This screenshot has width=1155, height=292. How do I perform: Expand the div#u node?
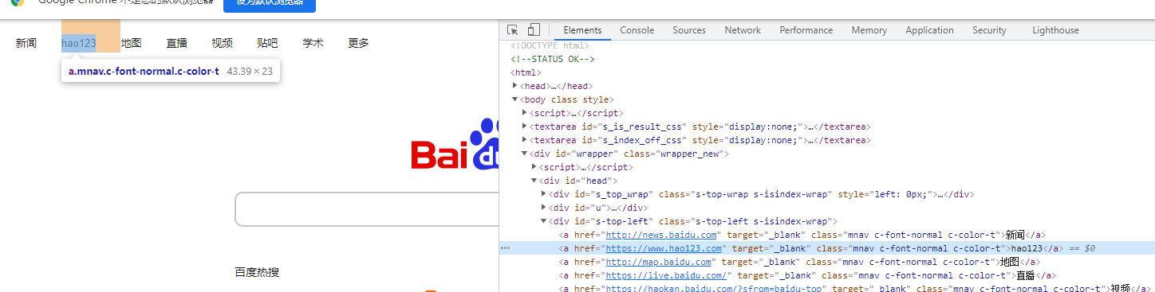pos(544,208)
